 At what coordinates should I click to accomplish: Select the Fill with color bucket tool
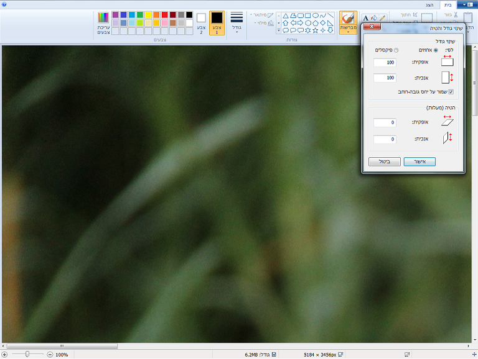coord(374,18)
